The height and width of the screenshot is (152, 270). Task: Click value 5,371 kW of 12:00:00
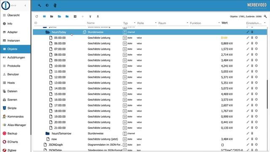coord(227,77)
